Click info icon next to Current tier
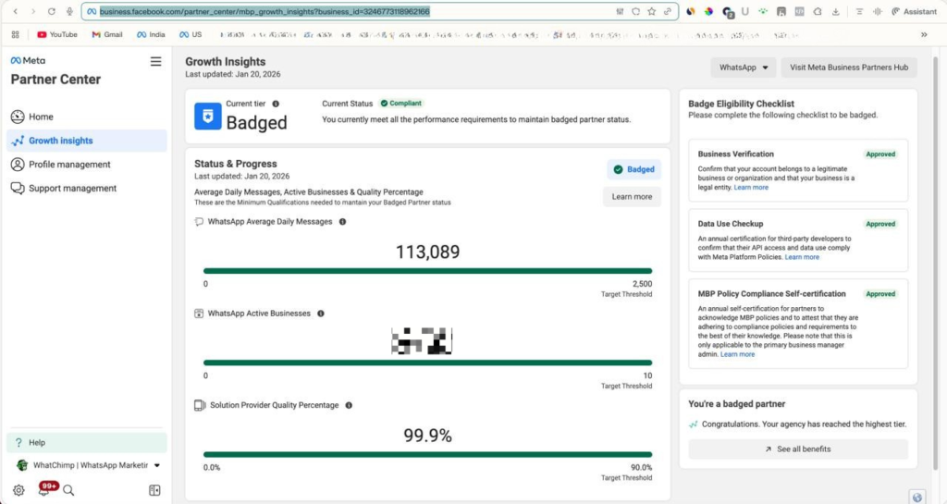 276,104
